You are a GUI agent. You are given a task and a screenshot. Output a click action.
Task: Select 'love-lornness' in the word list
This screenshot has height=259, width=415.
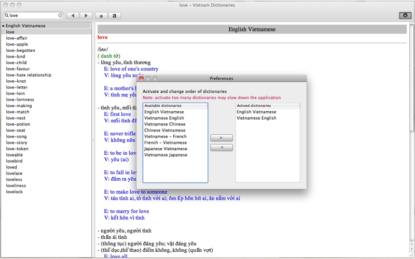20,99
